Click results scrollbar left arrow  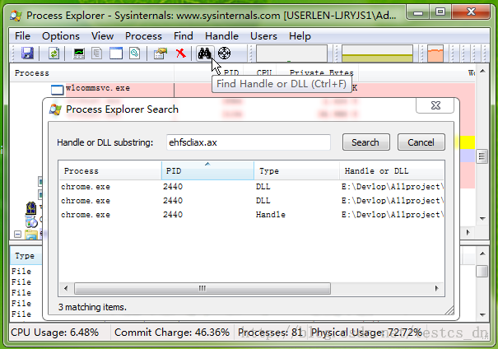click(66, 288)
